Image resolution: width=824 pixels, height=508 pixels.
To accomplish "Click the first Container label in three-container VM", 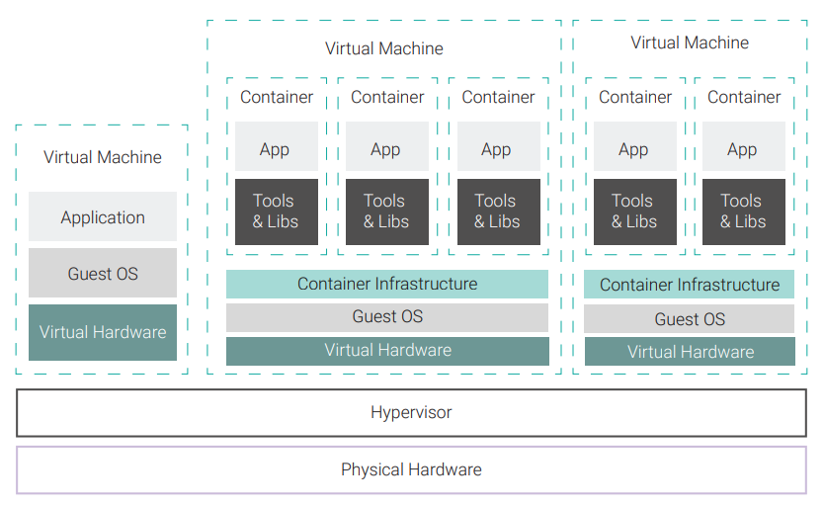I will (x=277, y=97).
